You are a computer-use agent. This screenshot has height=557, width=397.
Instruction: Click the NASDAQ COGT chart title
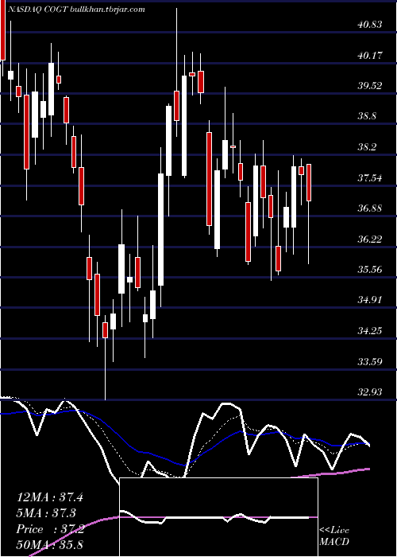75,10
